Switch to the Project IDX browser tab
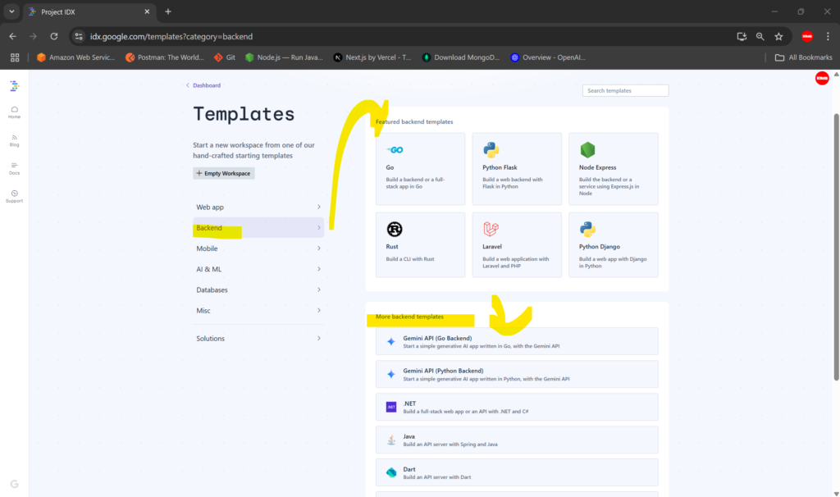Viewport: 840px width, 497px height. pos(89,11)
